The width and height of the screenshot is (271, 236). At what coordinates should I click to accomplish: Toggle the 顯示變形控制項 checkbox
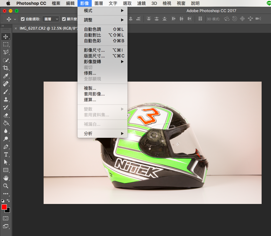pos(64,19)
